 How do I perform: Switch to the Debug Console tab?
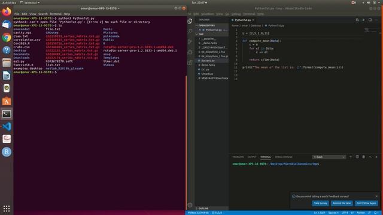(284, 156)
